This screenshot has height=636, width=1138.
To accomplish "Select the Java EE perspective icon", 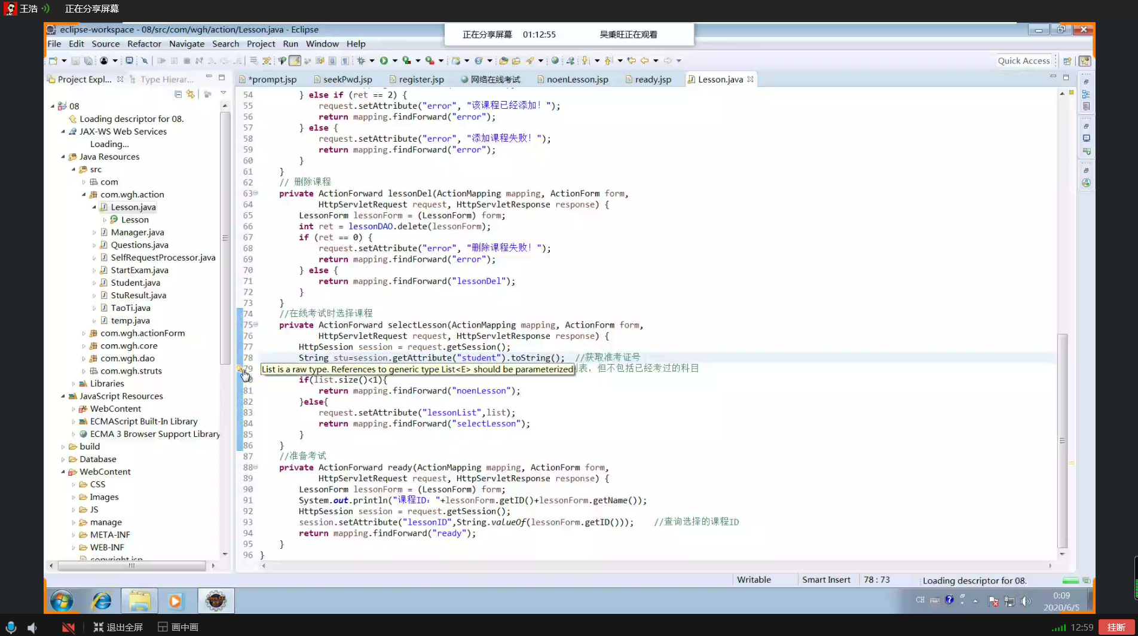I will [x=1085, y=61].
